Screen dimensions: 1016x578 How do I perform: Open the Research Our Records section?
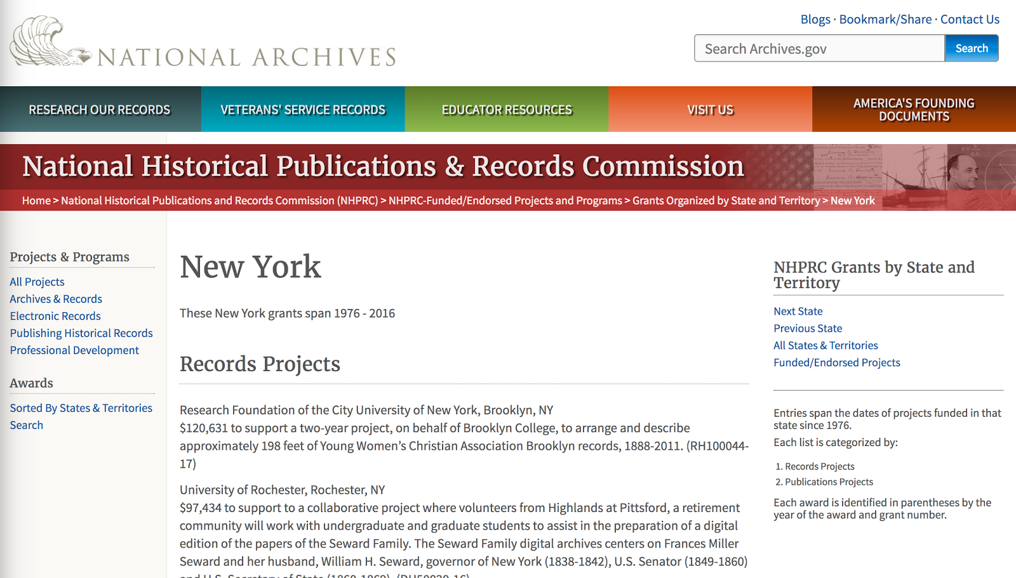[x=98, y=108]
